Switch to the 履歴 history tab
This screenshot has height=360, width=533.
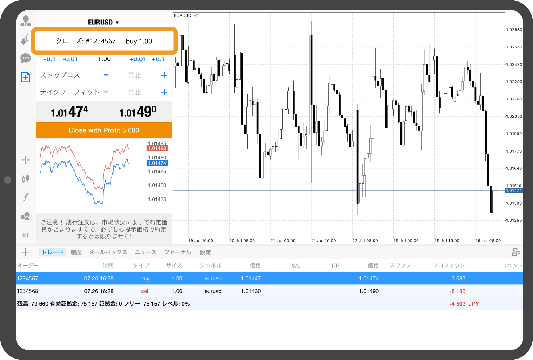coord(76,252)
